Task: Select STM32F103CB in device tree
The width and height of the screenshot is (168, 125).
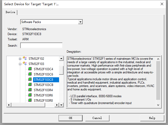Action: tap(44, 85)
